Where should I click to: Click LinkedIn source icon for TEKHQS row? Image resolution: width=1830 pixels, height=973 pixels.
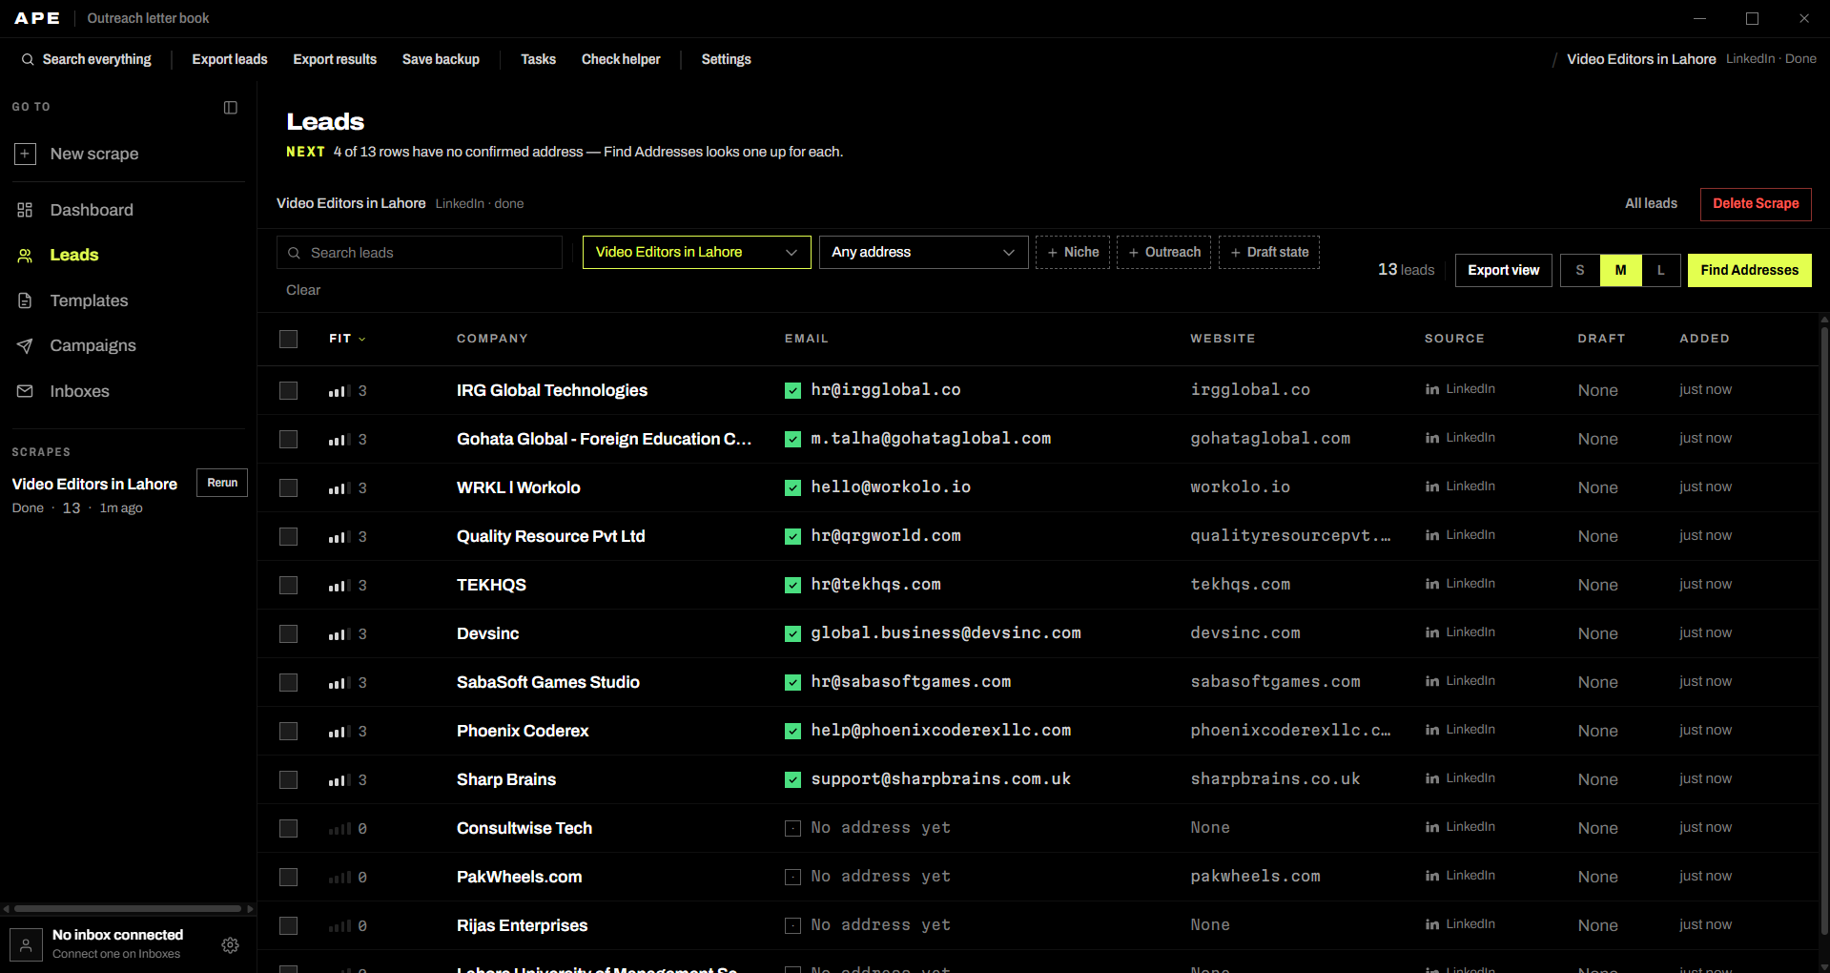point(1432,584)
